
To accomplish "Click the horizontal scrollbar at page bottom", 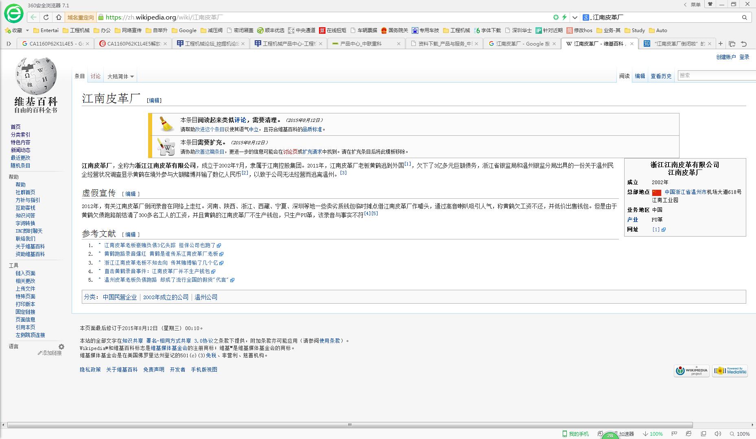I will point(350,425).
